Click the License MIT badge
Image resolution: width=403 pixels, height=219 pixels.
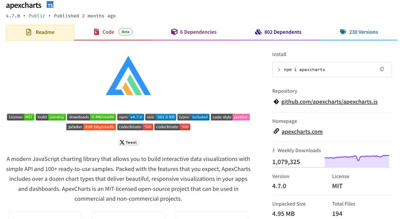(20, 117)
